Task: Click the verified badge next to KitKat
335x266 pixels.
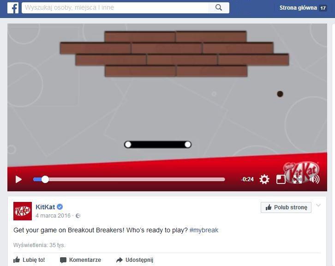Action: pyautogui.click(x=60, y=207)
